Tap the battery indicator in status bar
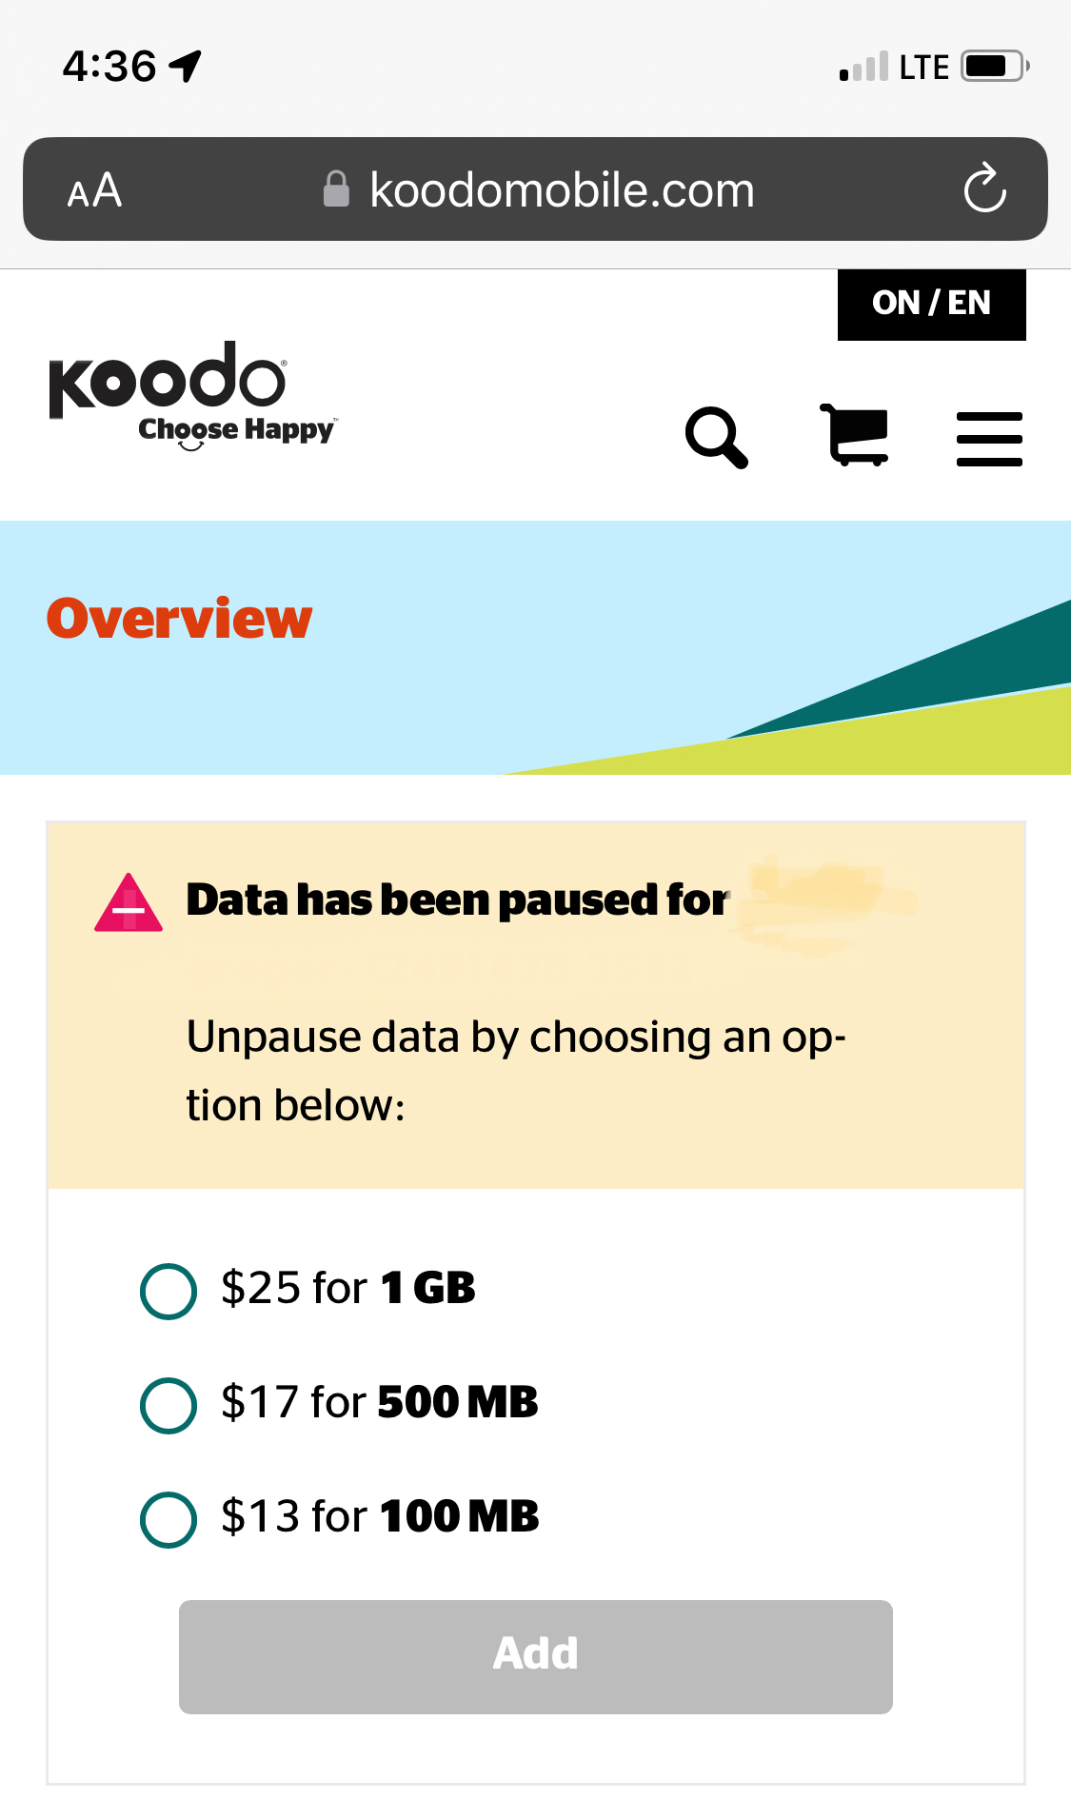The height and width of the screenshot is (1819, 1071). pyautogui.click(x=995, y=66)
